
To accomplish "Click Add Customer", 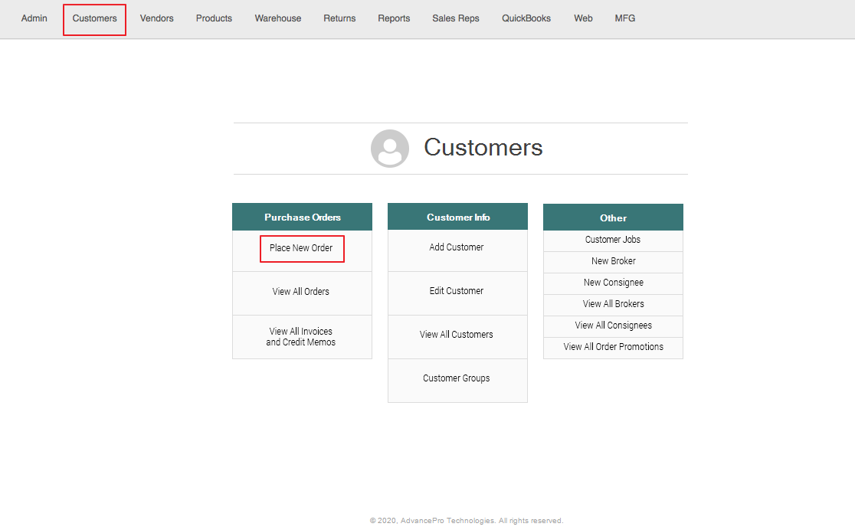I will click(x=457, y=247).
